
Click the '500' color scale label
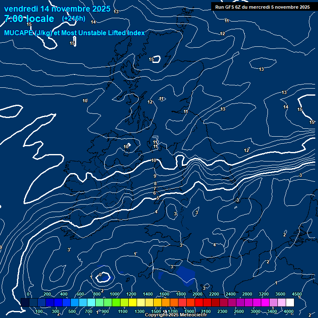72,311
